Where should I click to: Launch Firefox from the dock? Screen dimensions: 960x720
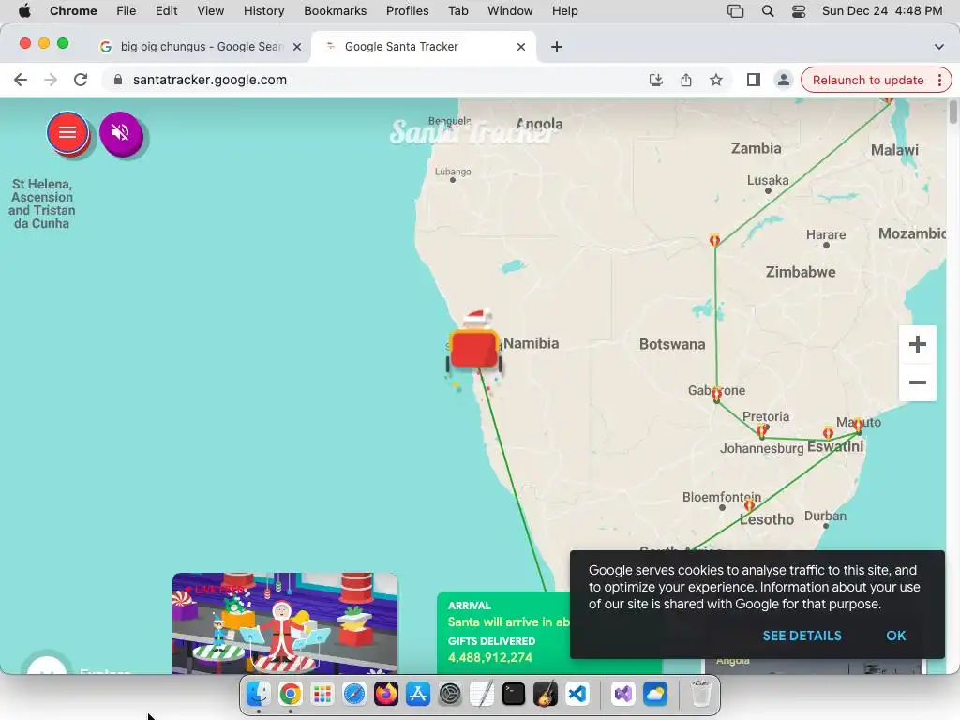[385, 694]
